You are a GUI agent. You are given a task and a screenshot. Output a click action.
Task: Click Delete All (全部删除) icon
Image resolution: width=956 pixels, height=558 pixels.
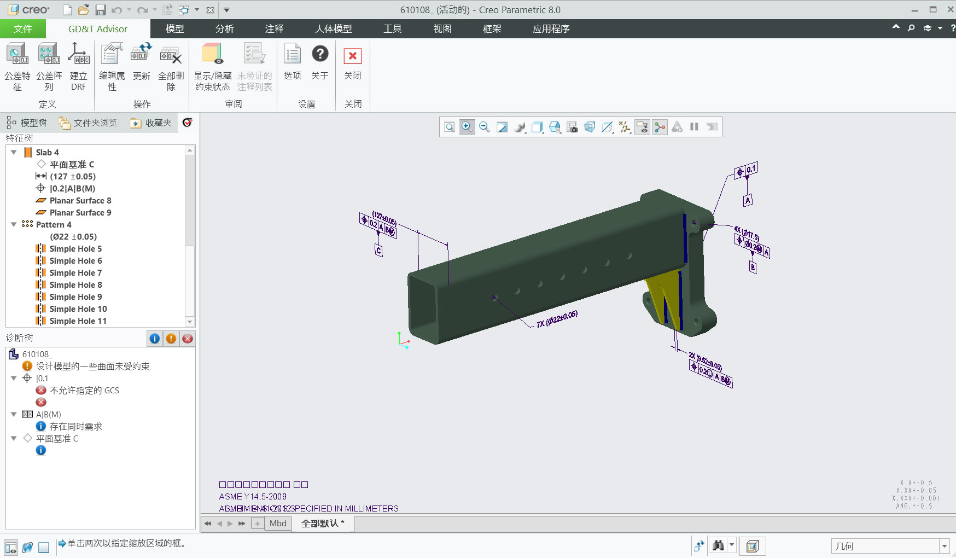pos(171,55)
